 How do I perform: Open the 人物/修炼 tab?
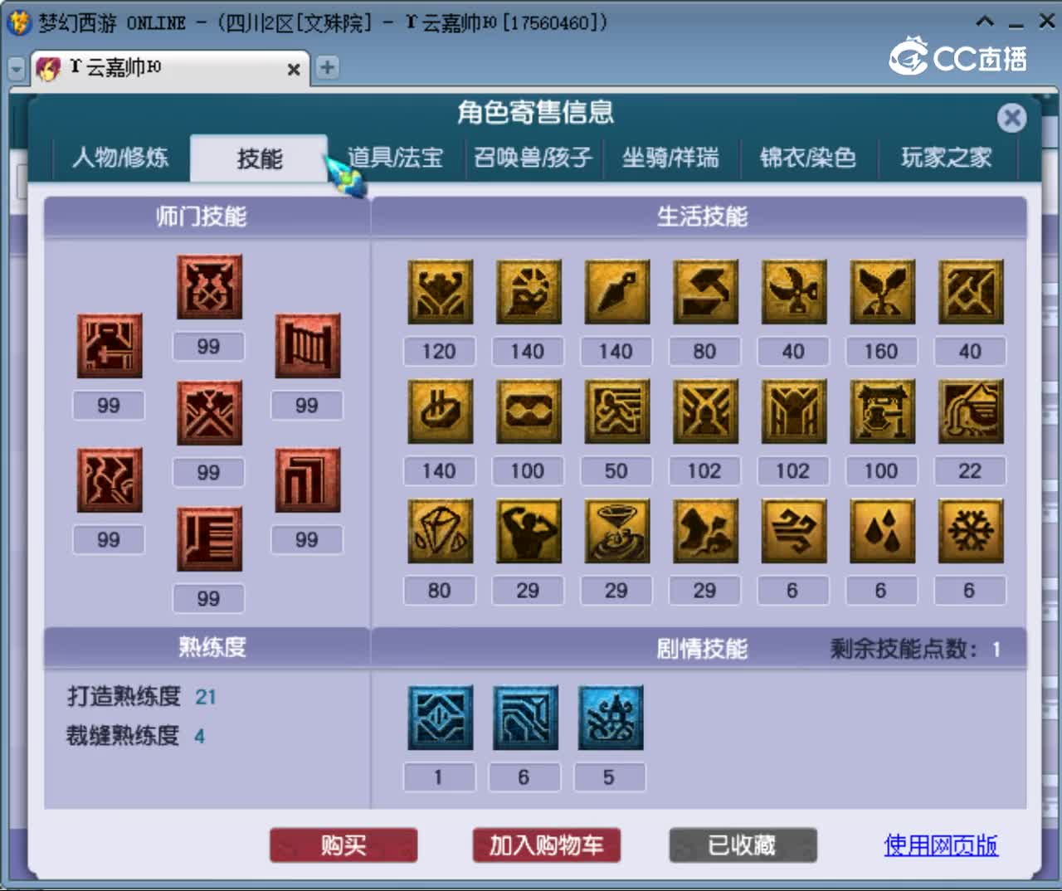point(120,158)
